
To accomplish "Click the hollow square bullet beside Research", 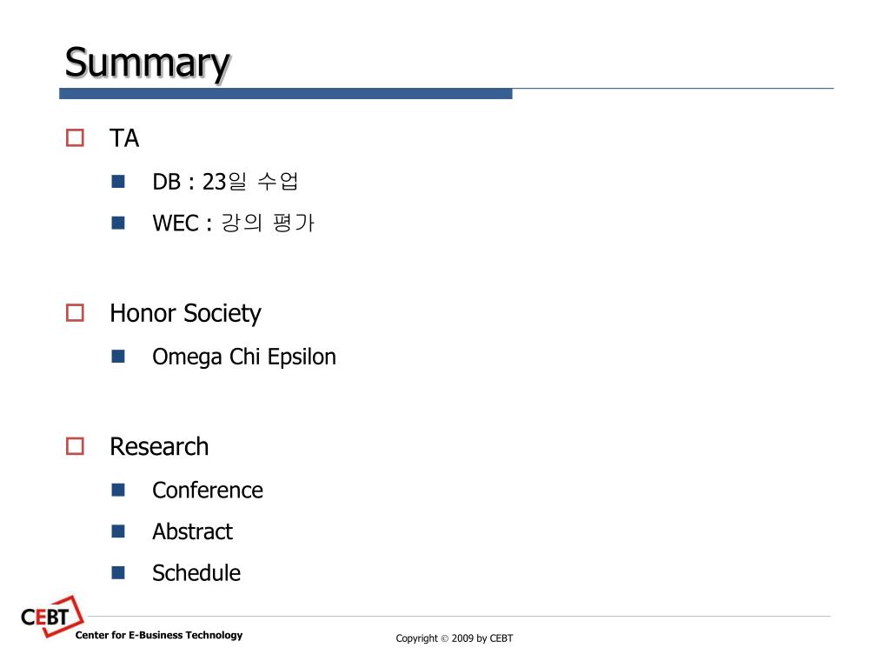I will click(75, 446).
